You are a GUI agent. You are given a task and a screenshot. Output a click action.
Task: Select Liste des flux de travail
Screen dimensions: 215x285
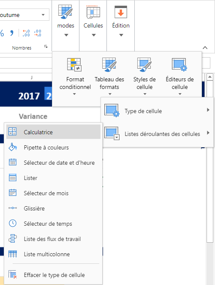pyautogui.click(x=53, y=239)
